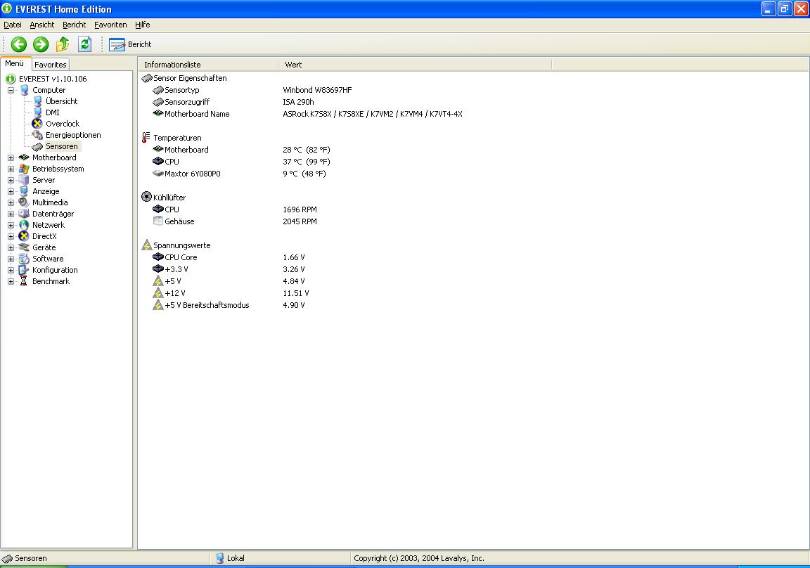The image size is (810, 568).
Task: Select the Übersicht icon in tree
Action: tap(37, 101)
